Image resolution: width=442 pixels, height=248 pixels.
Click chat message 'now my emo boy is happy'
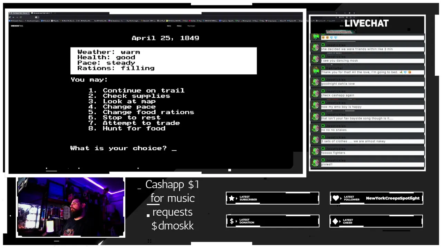[341, 107]
